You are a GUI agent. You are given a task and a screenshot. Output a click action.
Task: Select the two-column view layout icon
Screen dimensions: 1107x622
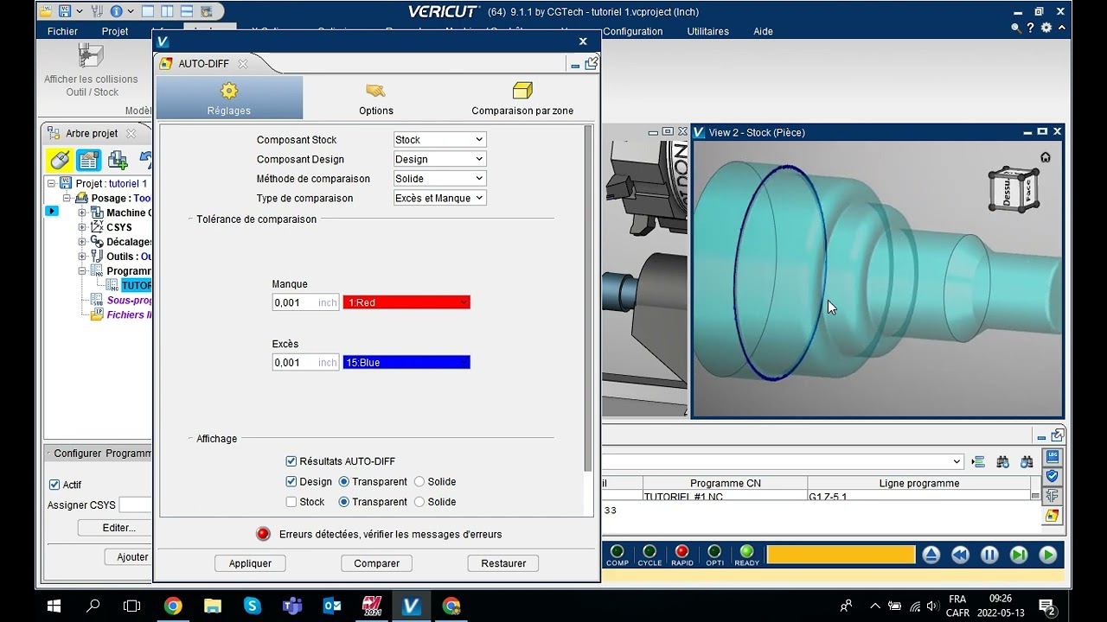167,12
